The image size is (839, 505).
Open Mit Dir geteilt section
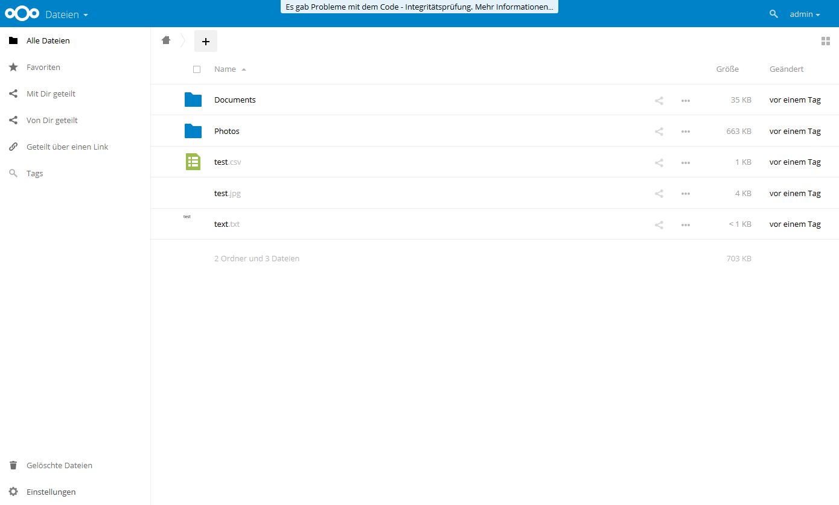[x=50, y=94]
